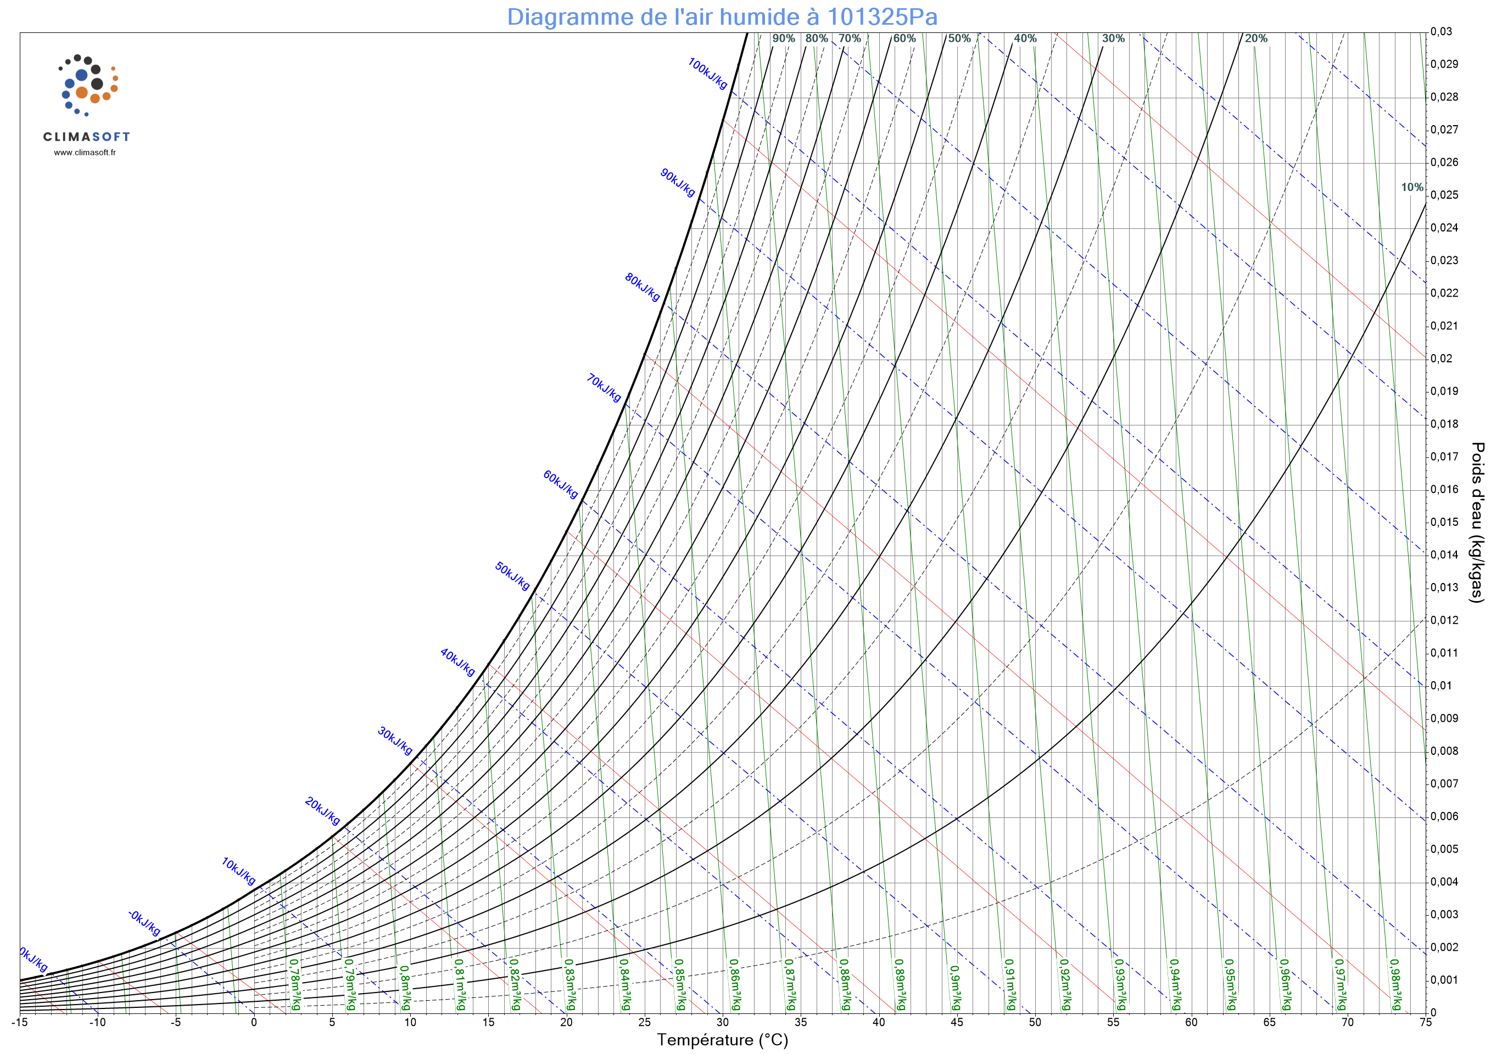Click the 0,78m³/kg specific volume label

[x=295, y=984]
